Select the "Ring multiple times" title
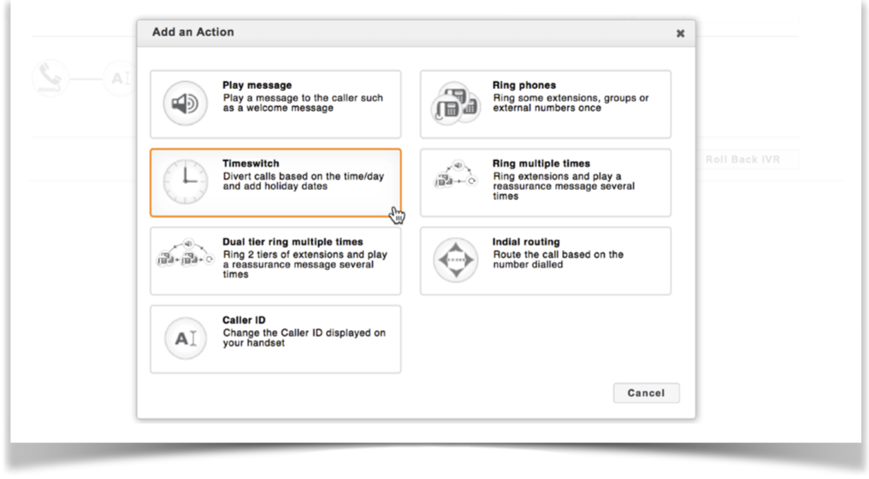Image resolution: width=869 pixels, height=479 pixels. pos(541,163)
